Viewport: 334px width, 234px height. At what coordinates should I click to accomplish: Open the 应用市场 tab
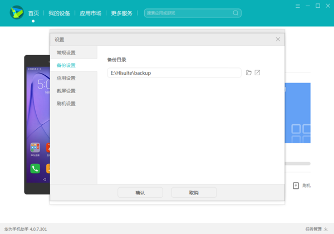[90, 13]
